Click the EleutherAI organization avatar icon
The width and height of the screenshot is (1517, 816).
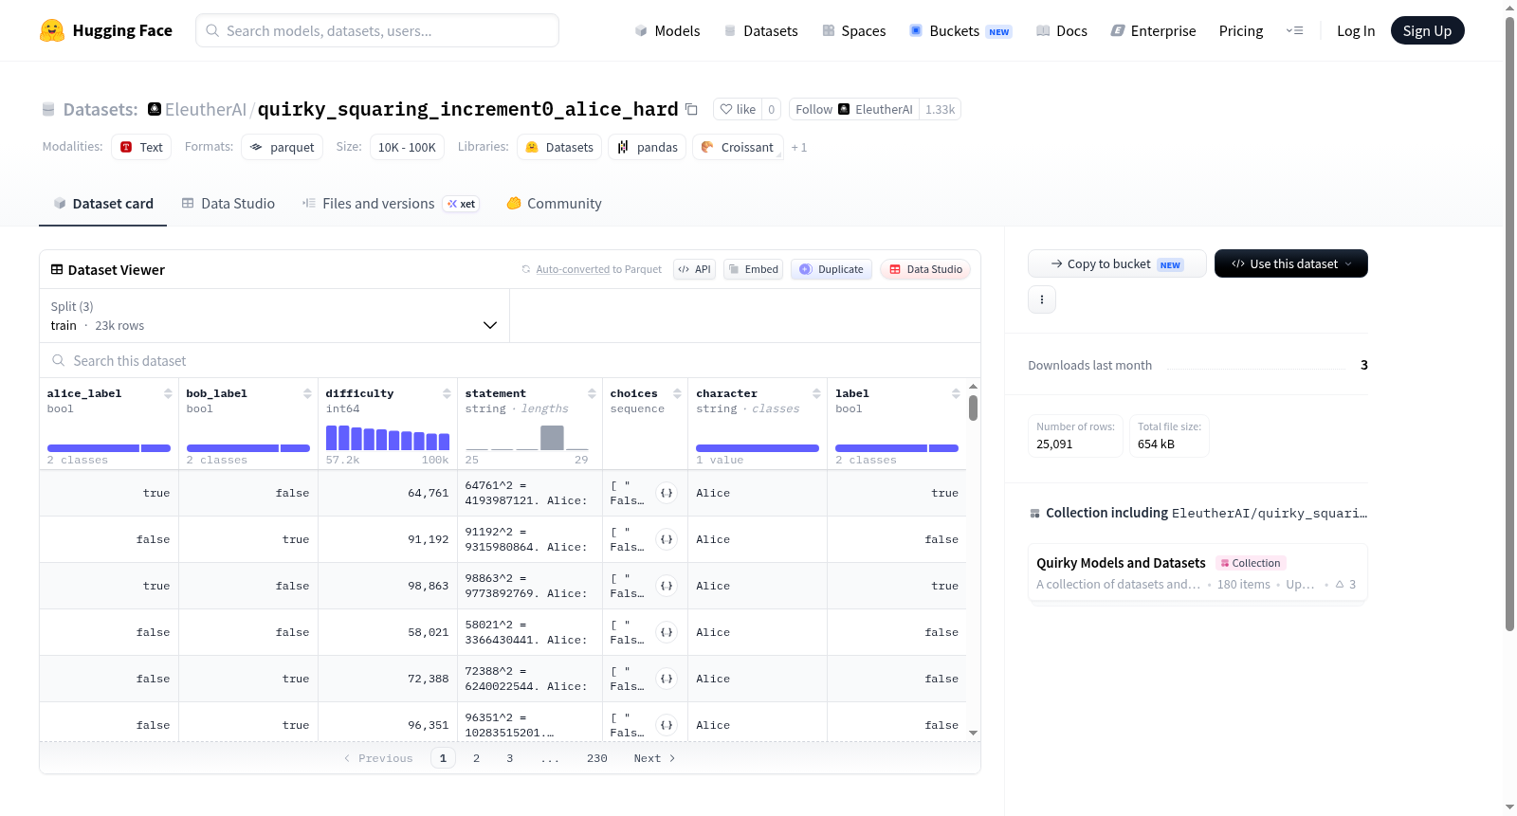pos(155,109)
